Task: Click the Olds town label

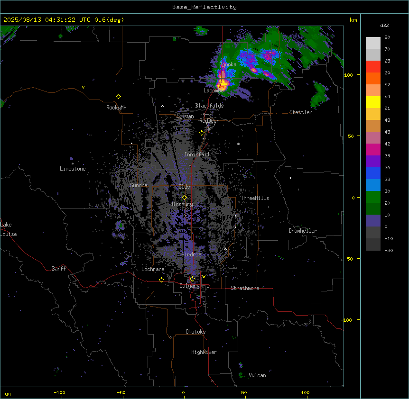Action: point(184,187)
